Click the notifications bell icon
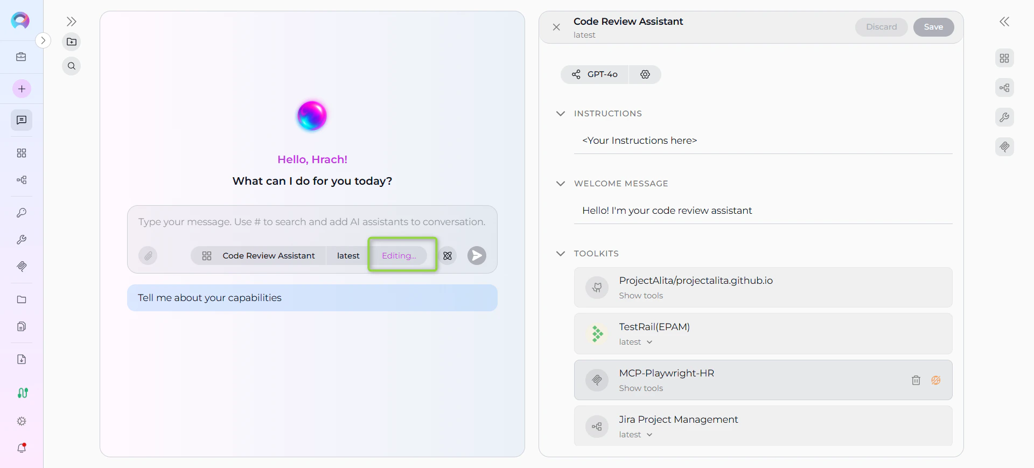 [22, 448]
